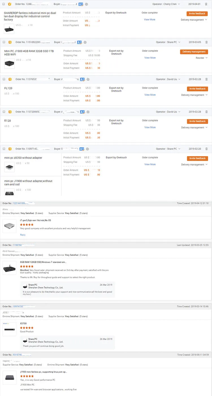This screenshot has height=396, width=212.
Task: Open buyer contact card on 2019-03-05 order
Action: [x=80, y=42]
